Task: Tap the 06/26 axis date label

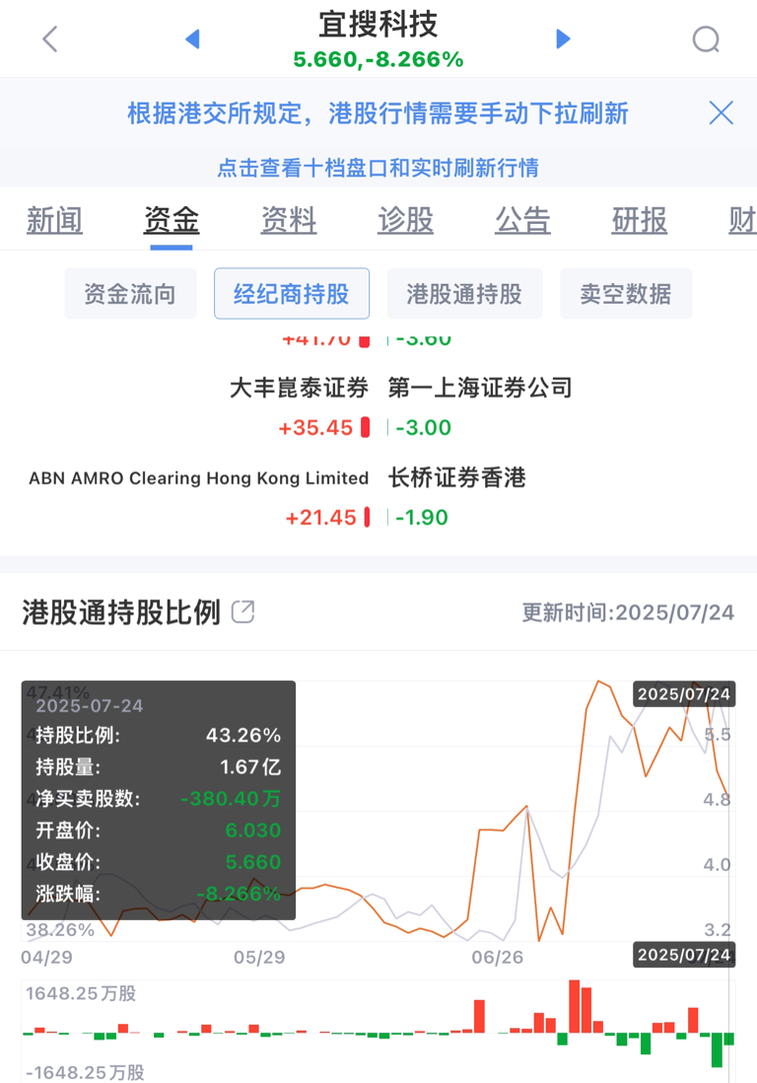Action: 498,958
